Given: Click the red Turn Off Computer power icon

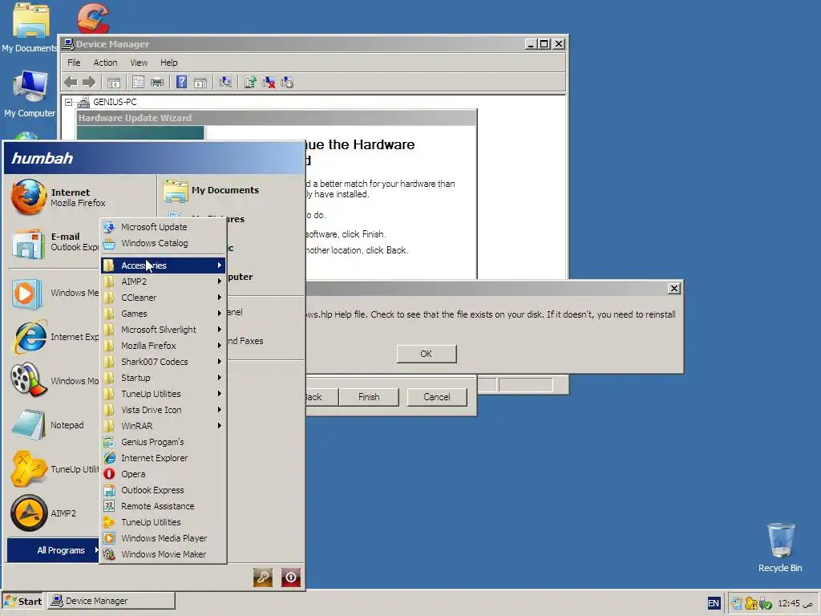Looking at the screenshot, I should pyautogui.click(x=291, y=577).
